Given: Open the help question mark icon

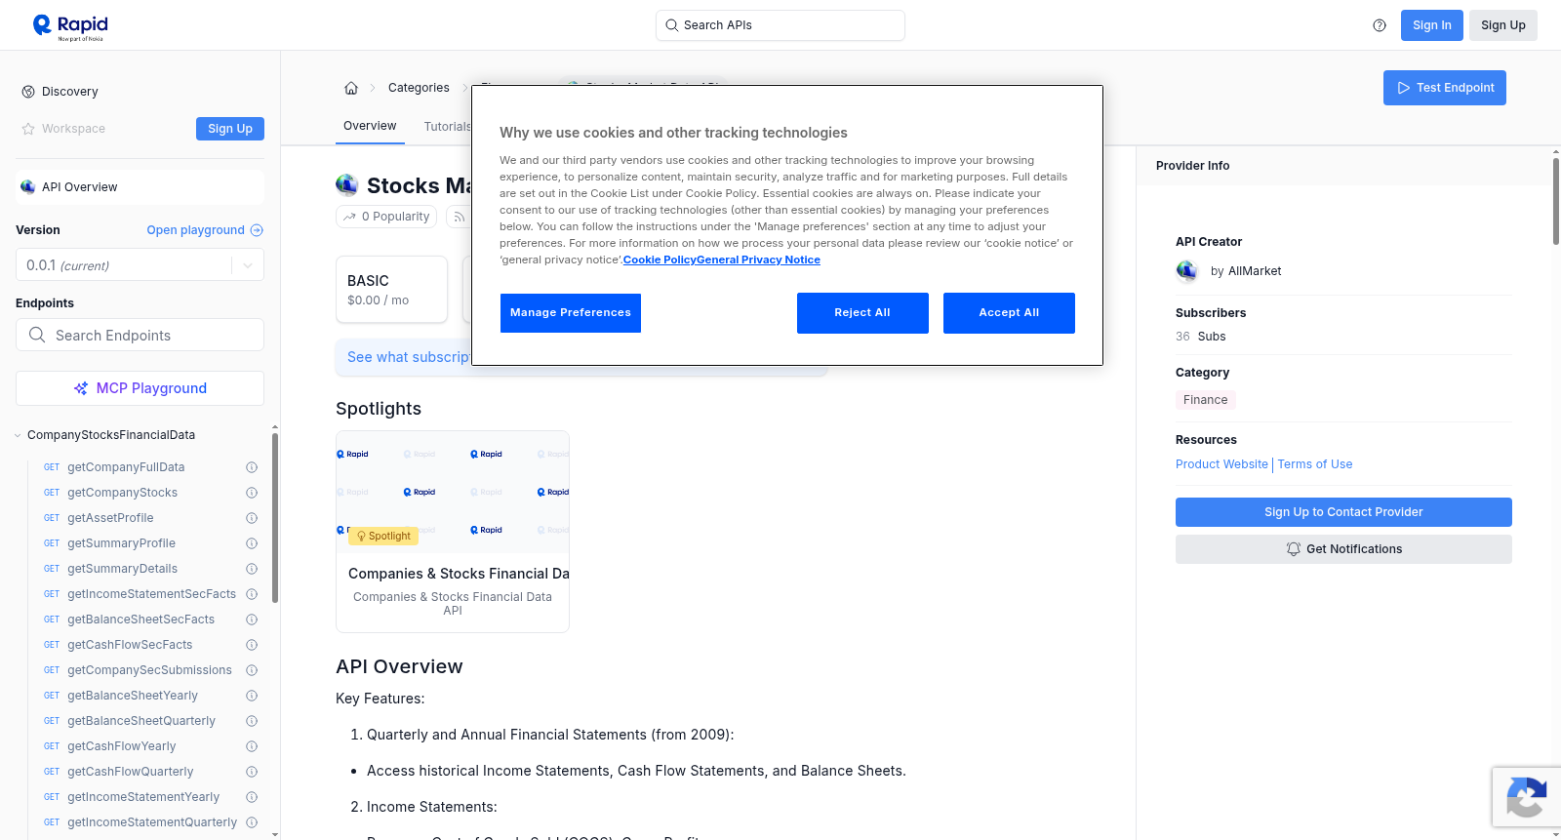Looking at the screenshot, I should [1380, 25].
